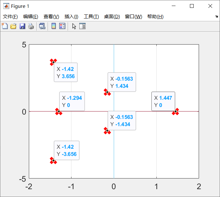Click the MATLAB logo in the title bar
The height and width of the screenshot is (197, 220).
[6, 6]
